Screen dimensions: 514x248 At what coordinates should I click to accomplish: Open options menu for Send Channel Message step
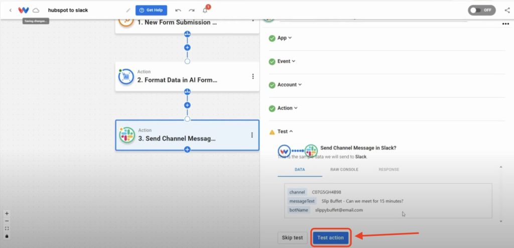pyautogui.click(x=252, y=135)
